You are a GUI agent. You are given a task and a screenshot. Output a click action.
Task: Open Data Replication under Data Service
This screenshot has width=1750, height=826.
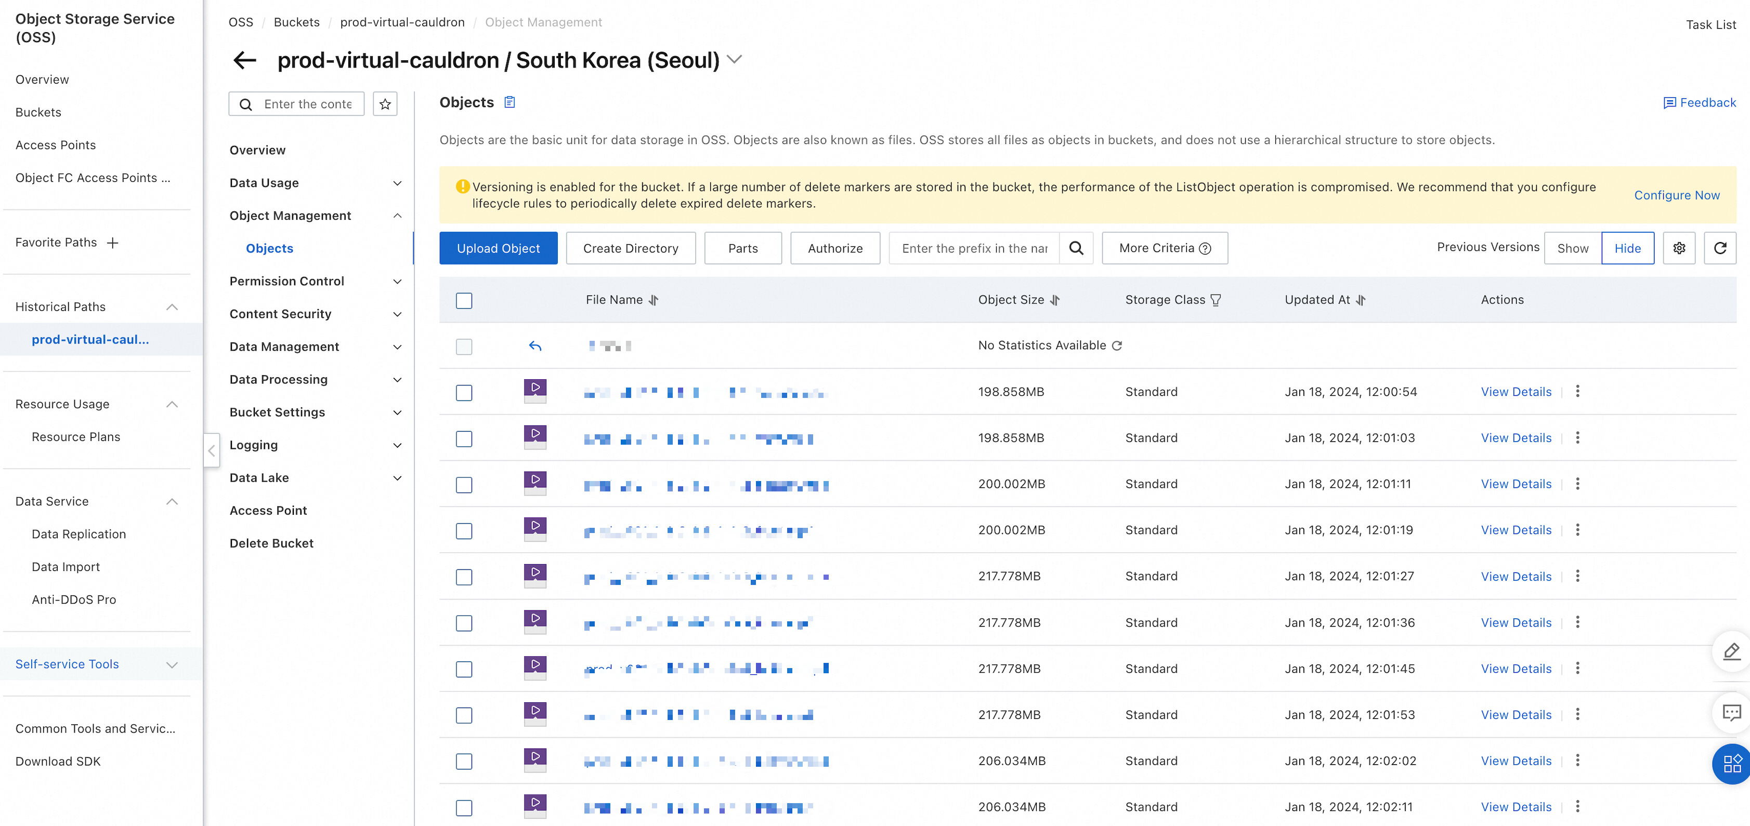pos(79,534)
